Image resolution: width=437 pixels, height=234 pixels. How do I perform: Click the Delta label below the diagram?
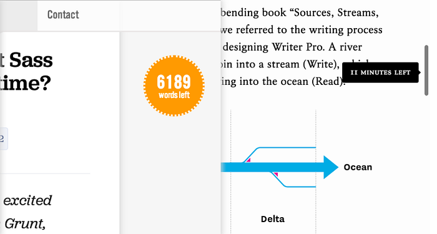273,219
